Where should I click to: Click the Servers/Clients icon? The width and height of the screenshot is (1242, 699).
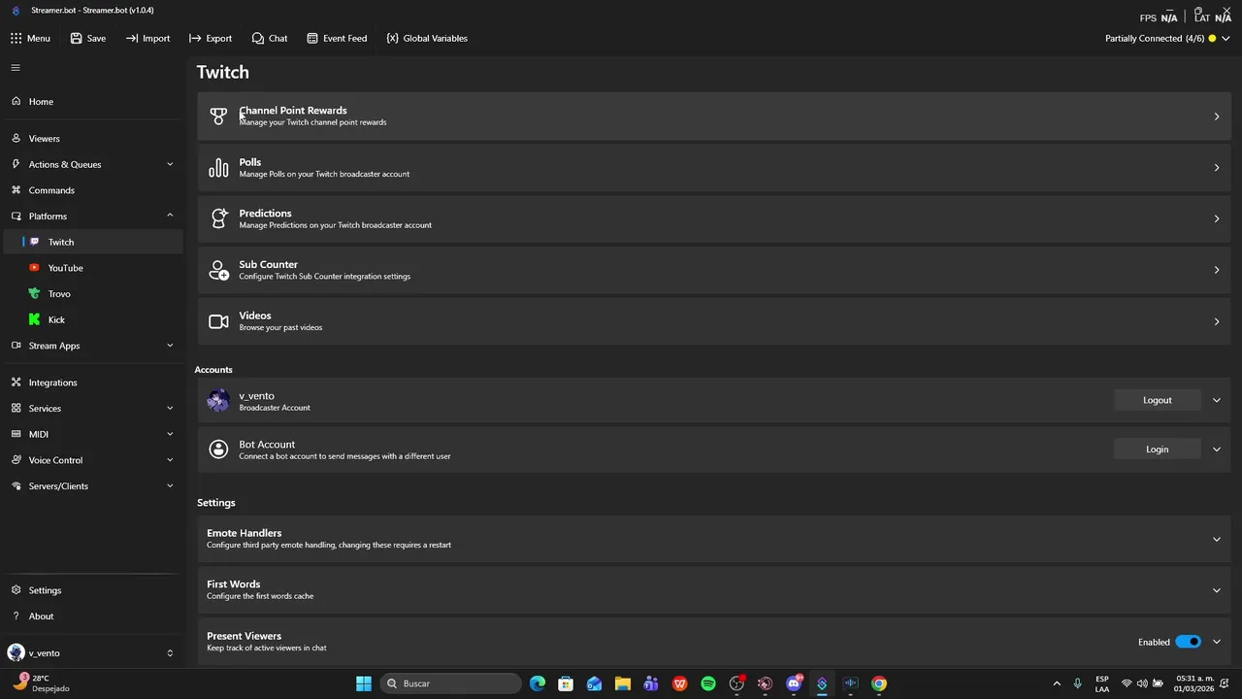click(x=16, y=486)
